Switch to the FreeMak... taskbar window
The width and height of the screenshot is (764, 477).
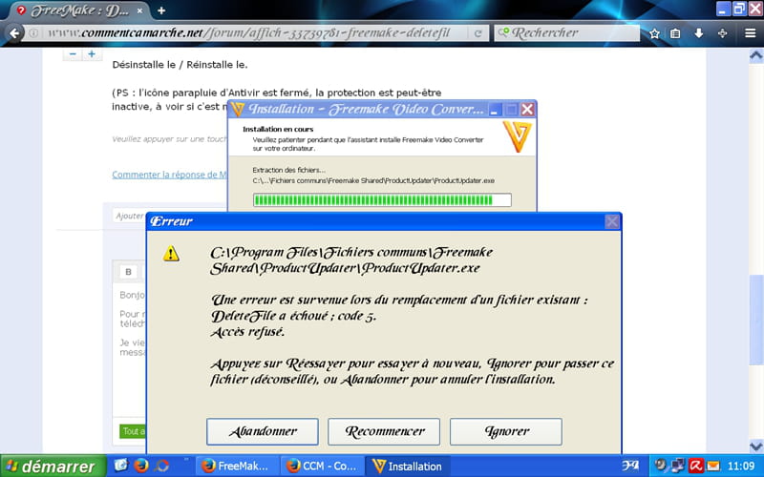(237, 467)
